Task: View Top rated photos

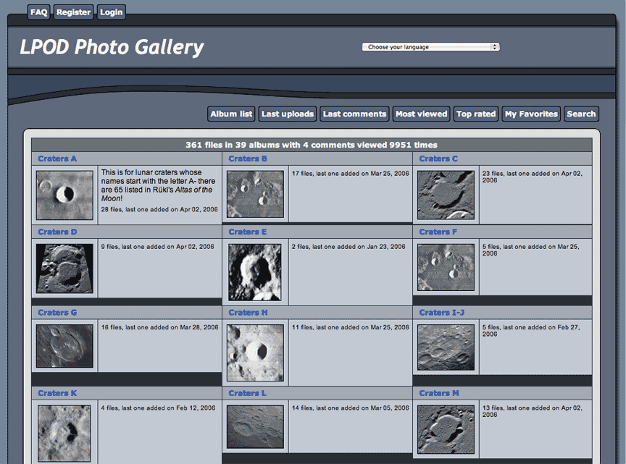Action: pyautogui.click(x=476, y=114)
